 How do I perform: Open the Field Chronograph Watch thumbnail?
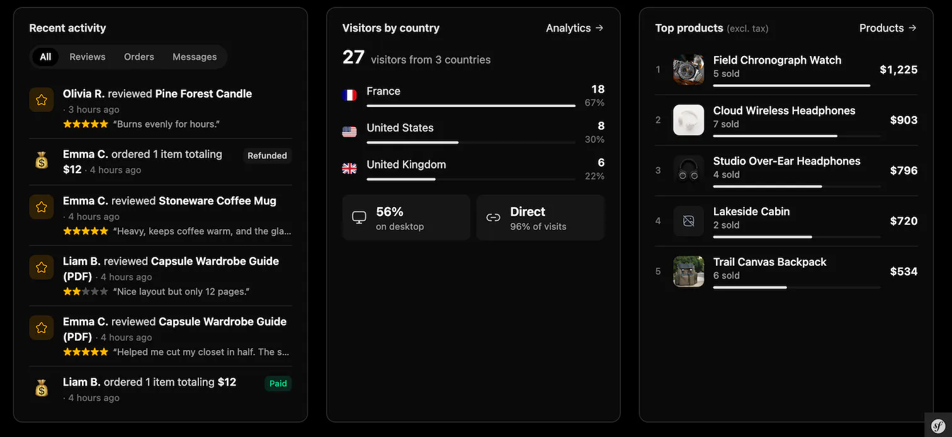tap(688, 69)
